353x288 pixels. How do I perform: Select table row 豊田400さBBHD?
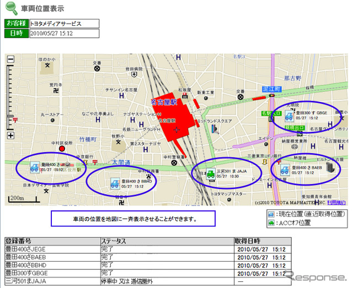click(148, 265)
